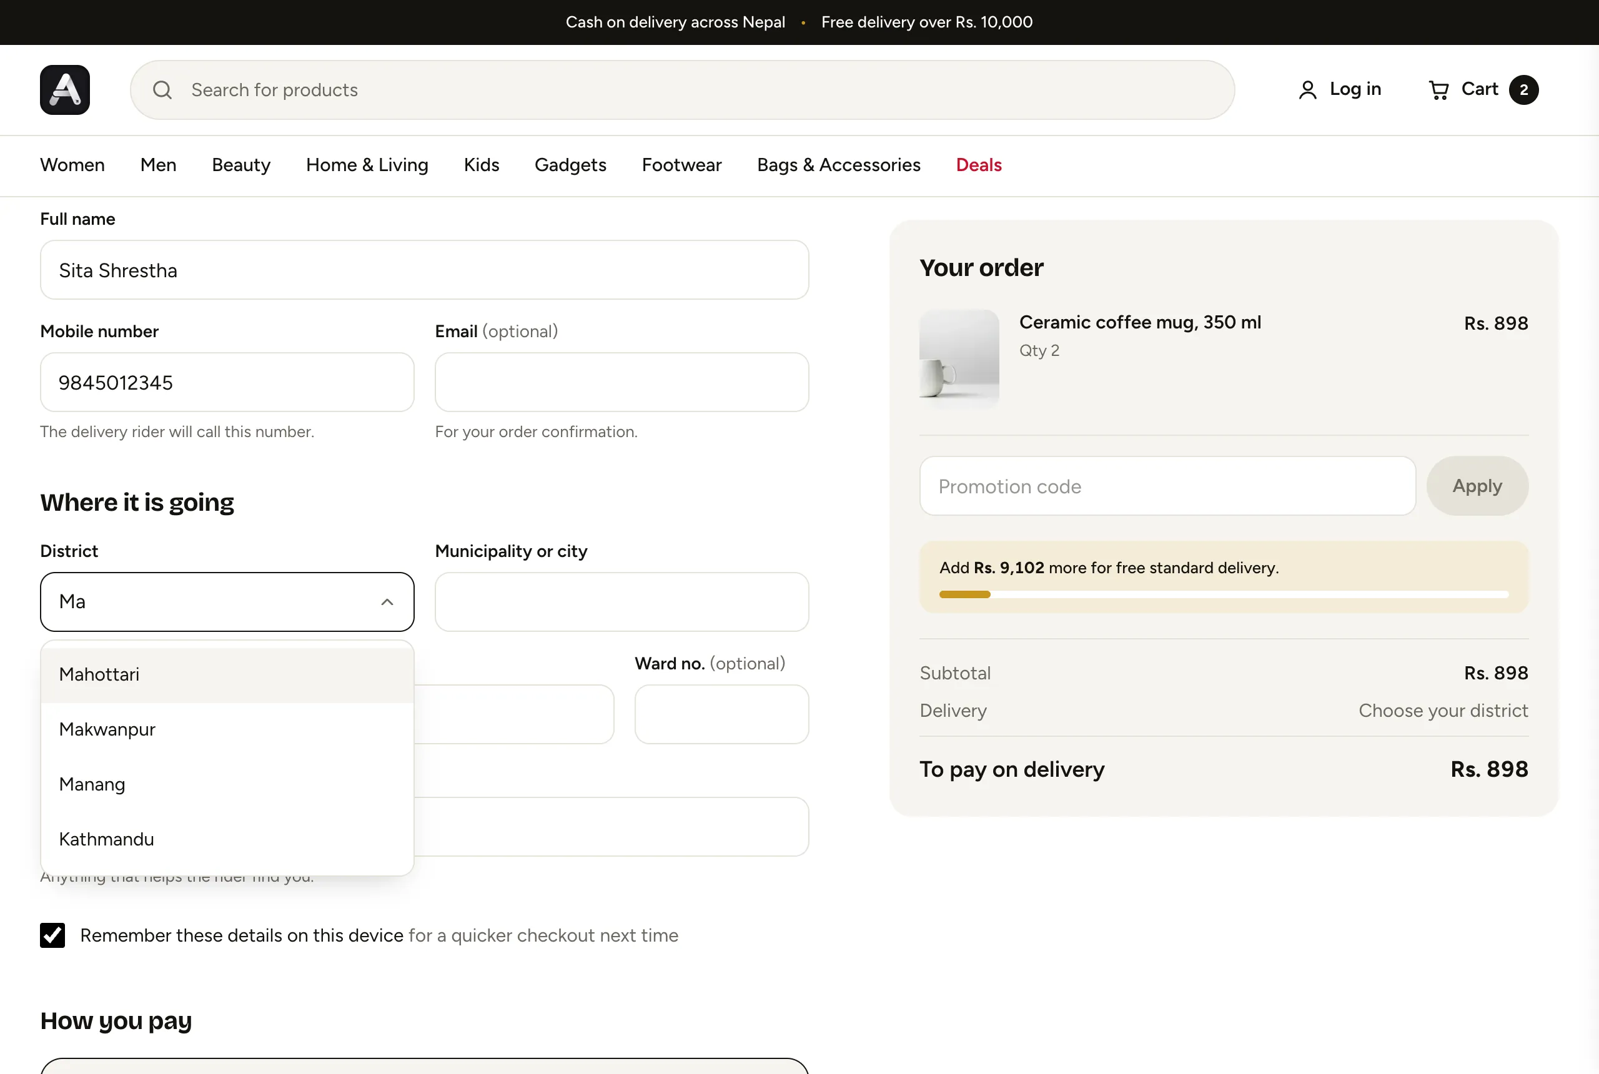1599x1074 pixels.
Task: Click the Email optional field
Action: [x=622, y=382]
